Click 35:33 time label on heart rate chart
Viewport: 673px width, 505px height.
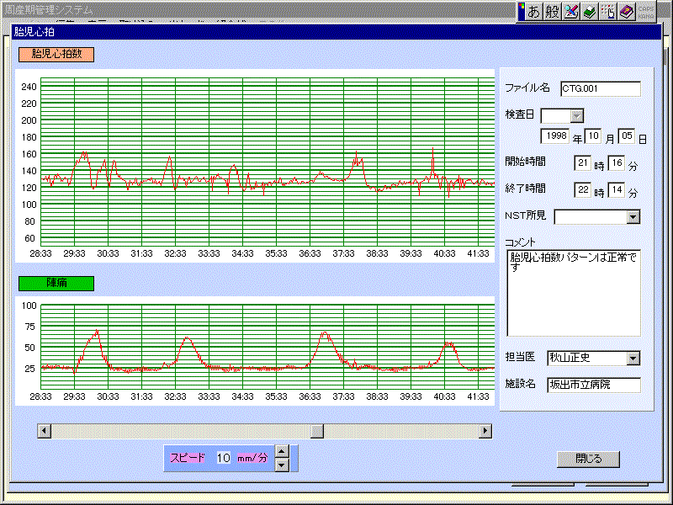pyautogui.click(x=276, y=254)
